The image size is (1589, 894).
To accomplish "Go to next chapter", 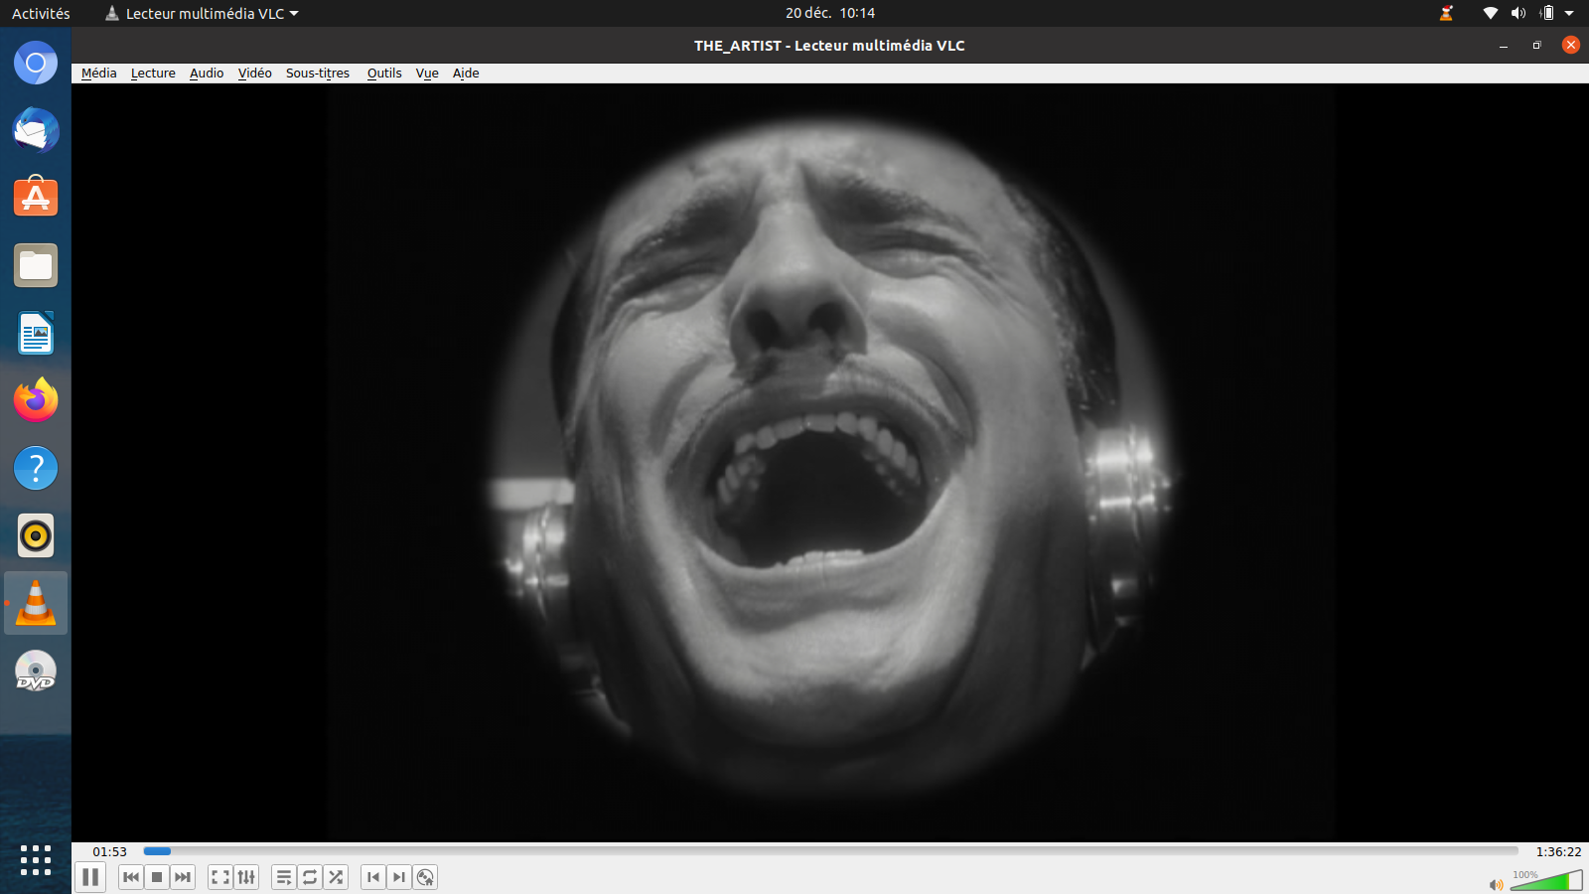I will (399, 877).
